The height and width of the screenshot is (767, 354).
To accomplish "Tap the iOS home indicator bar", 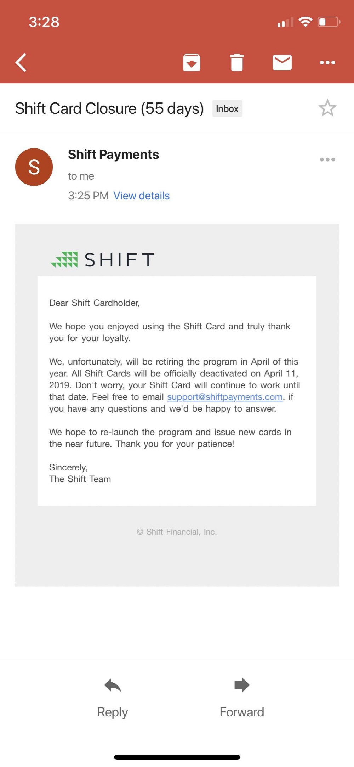I will pos(177,757).
